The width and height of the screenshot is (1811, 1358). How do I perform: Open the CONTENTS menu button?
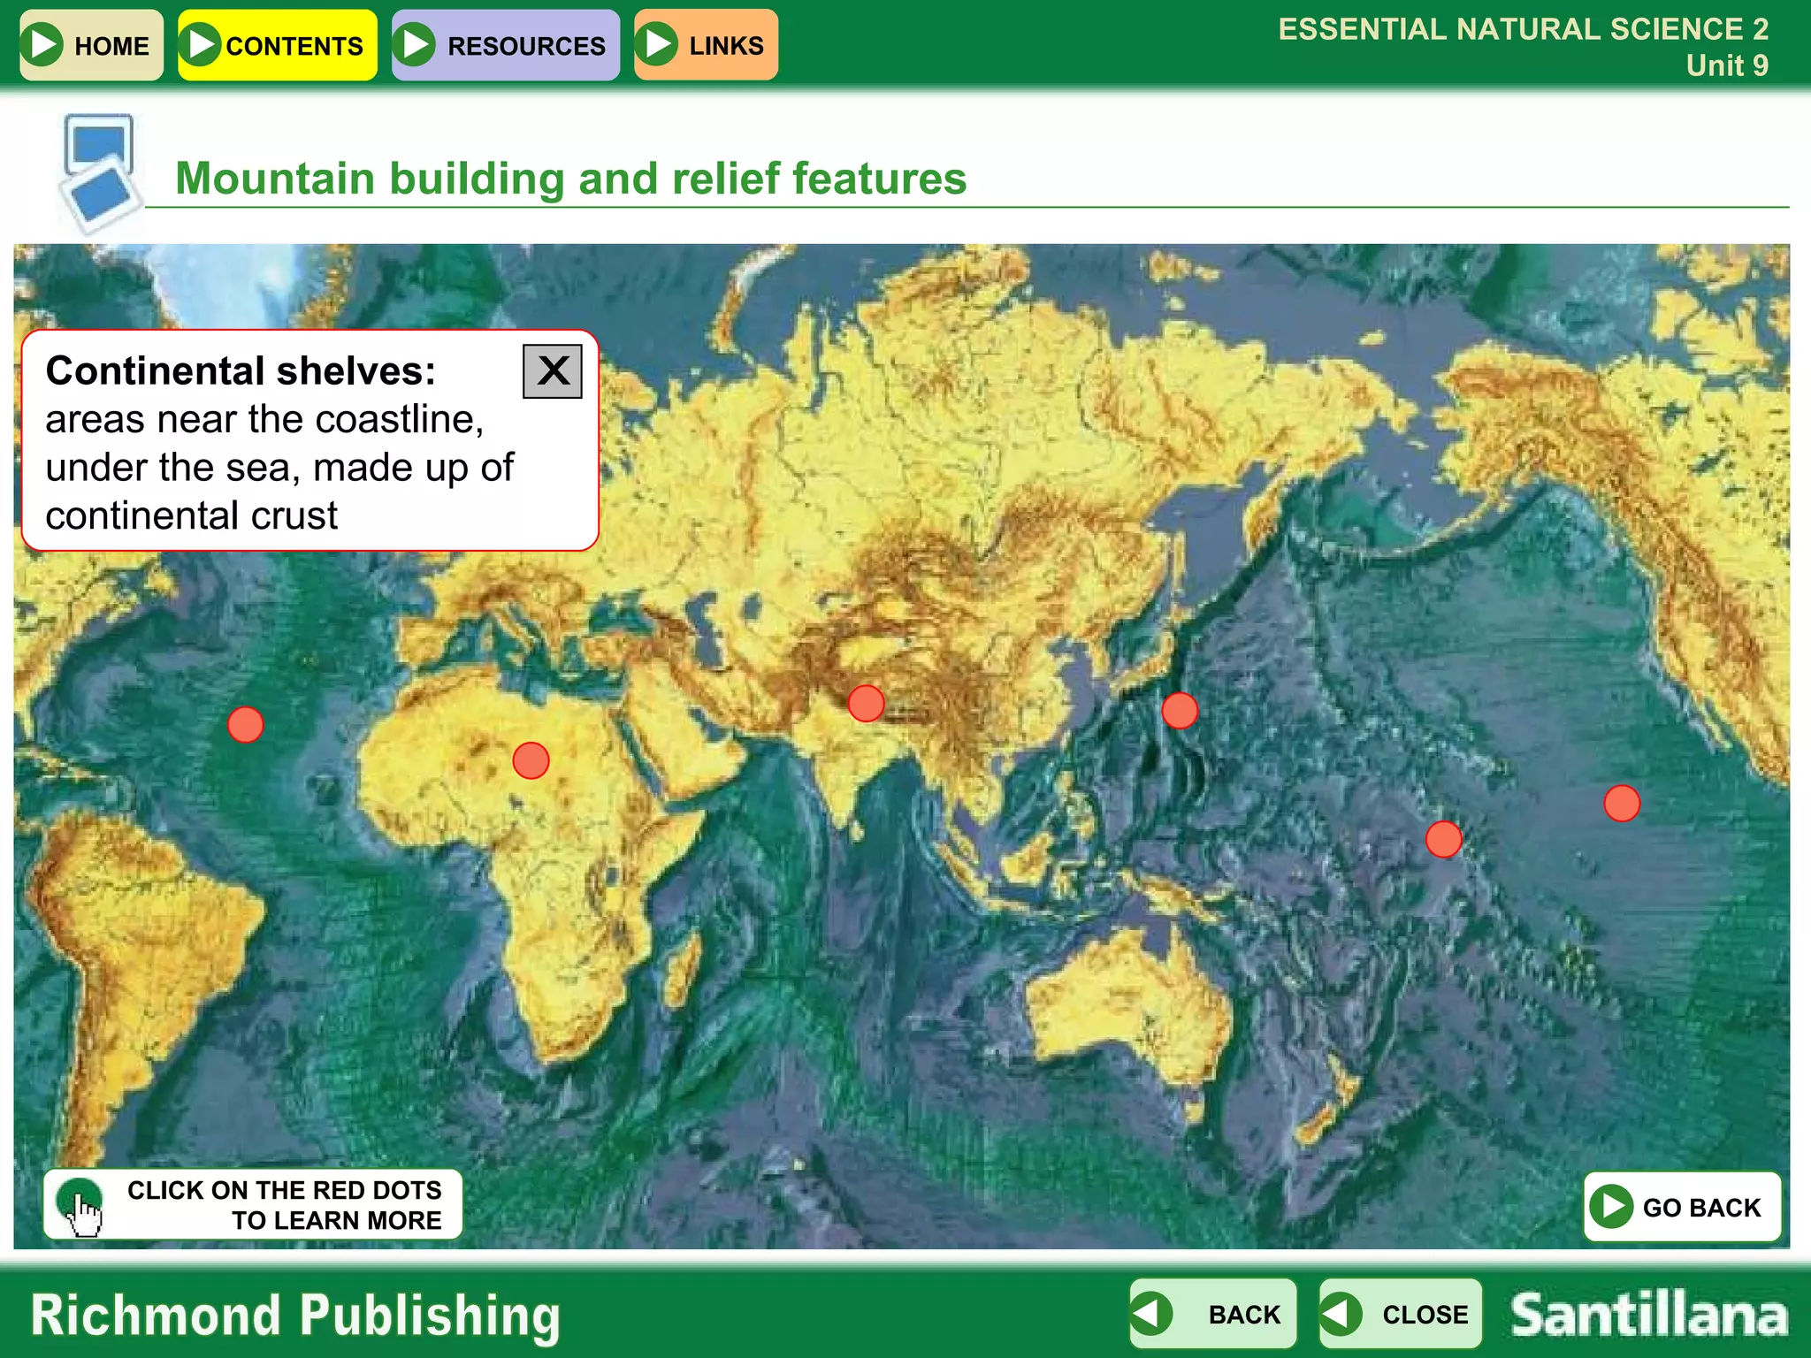point(278,45)
